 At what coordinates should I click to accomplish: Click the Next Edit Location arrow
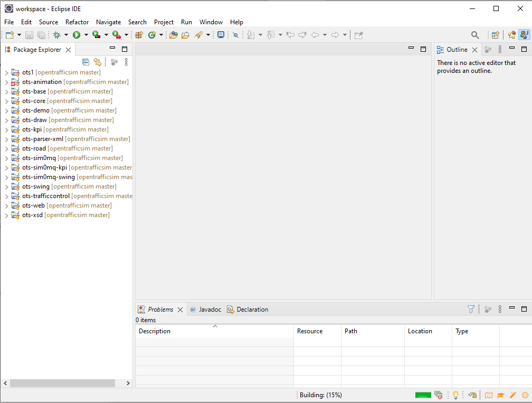tap(302, 35)
